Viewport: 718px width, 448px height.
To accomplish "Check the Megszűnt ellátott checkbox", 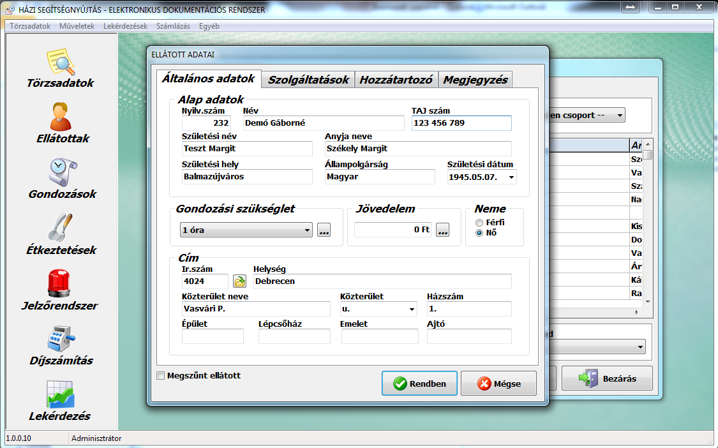I will [161, 376].
